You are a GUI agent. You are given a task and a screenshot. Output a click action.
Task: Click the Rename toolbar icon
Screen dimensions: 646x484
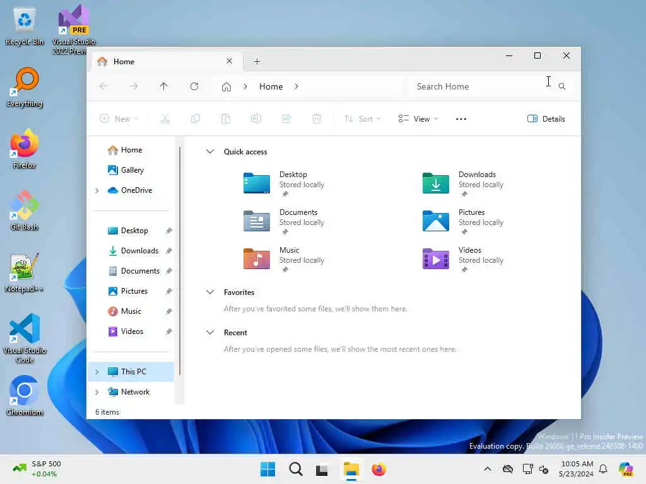pyautogui.click(x=256, y=119)
